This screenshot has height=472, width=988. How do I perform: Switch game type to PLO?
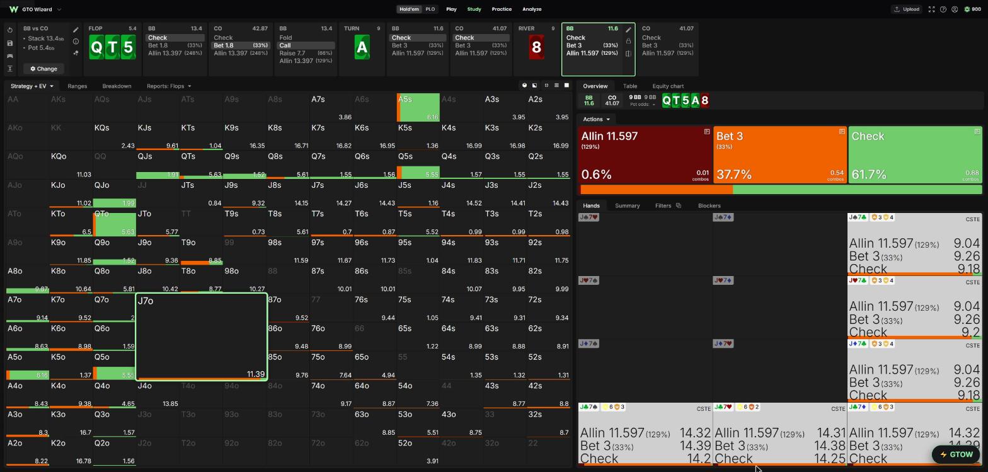tap(430, 9)
